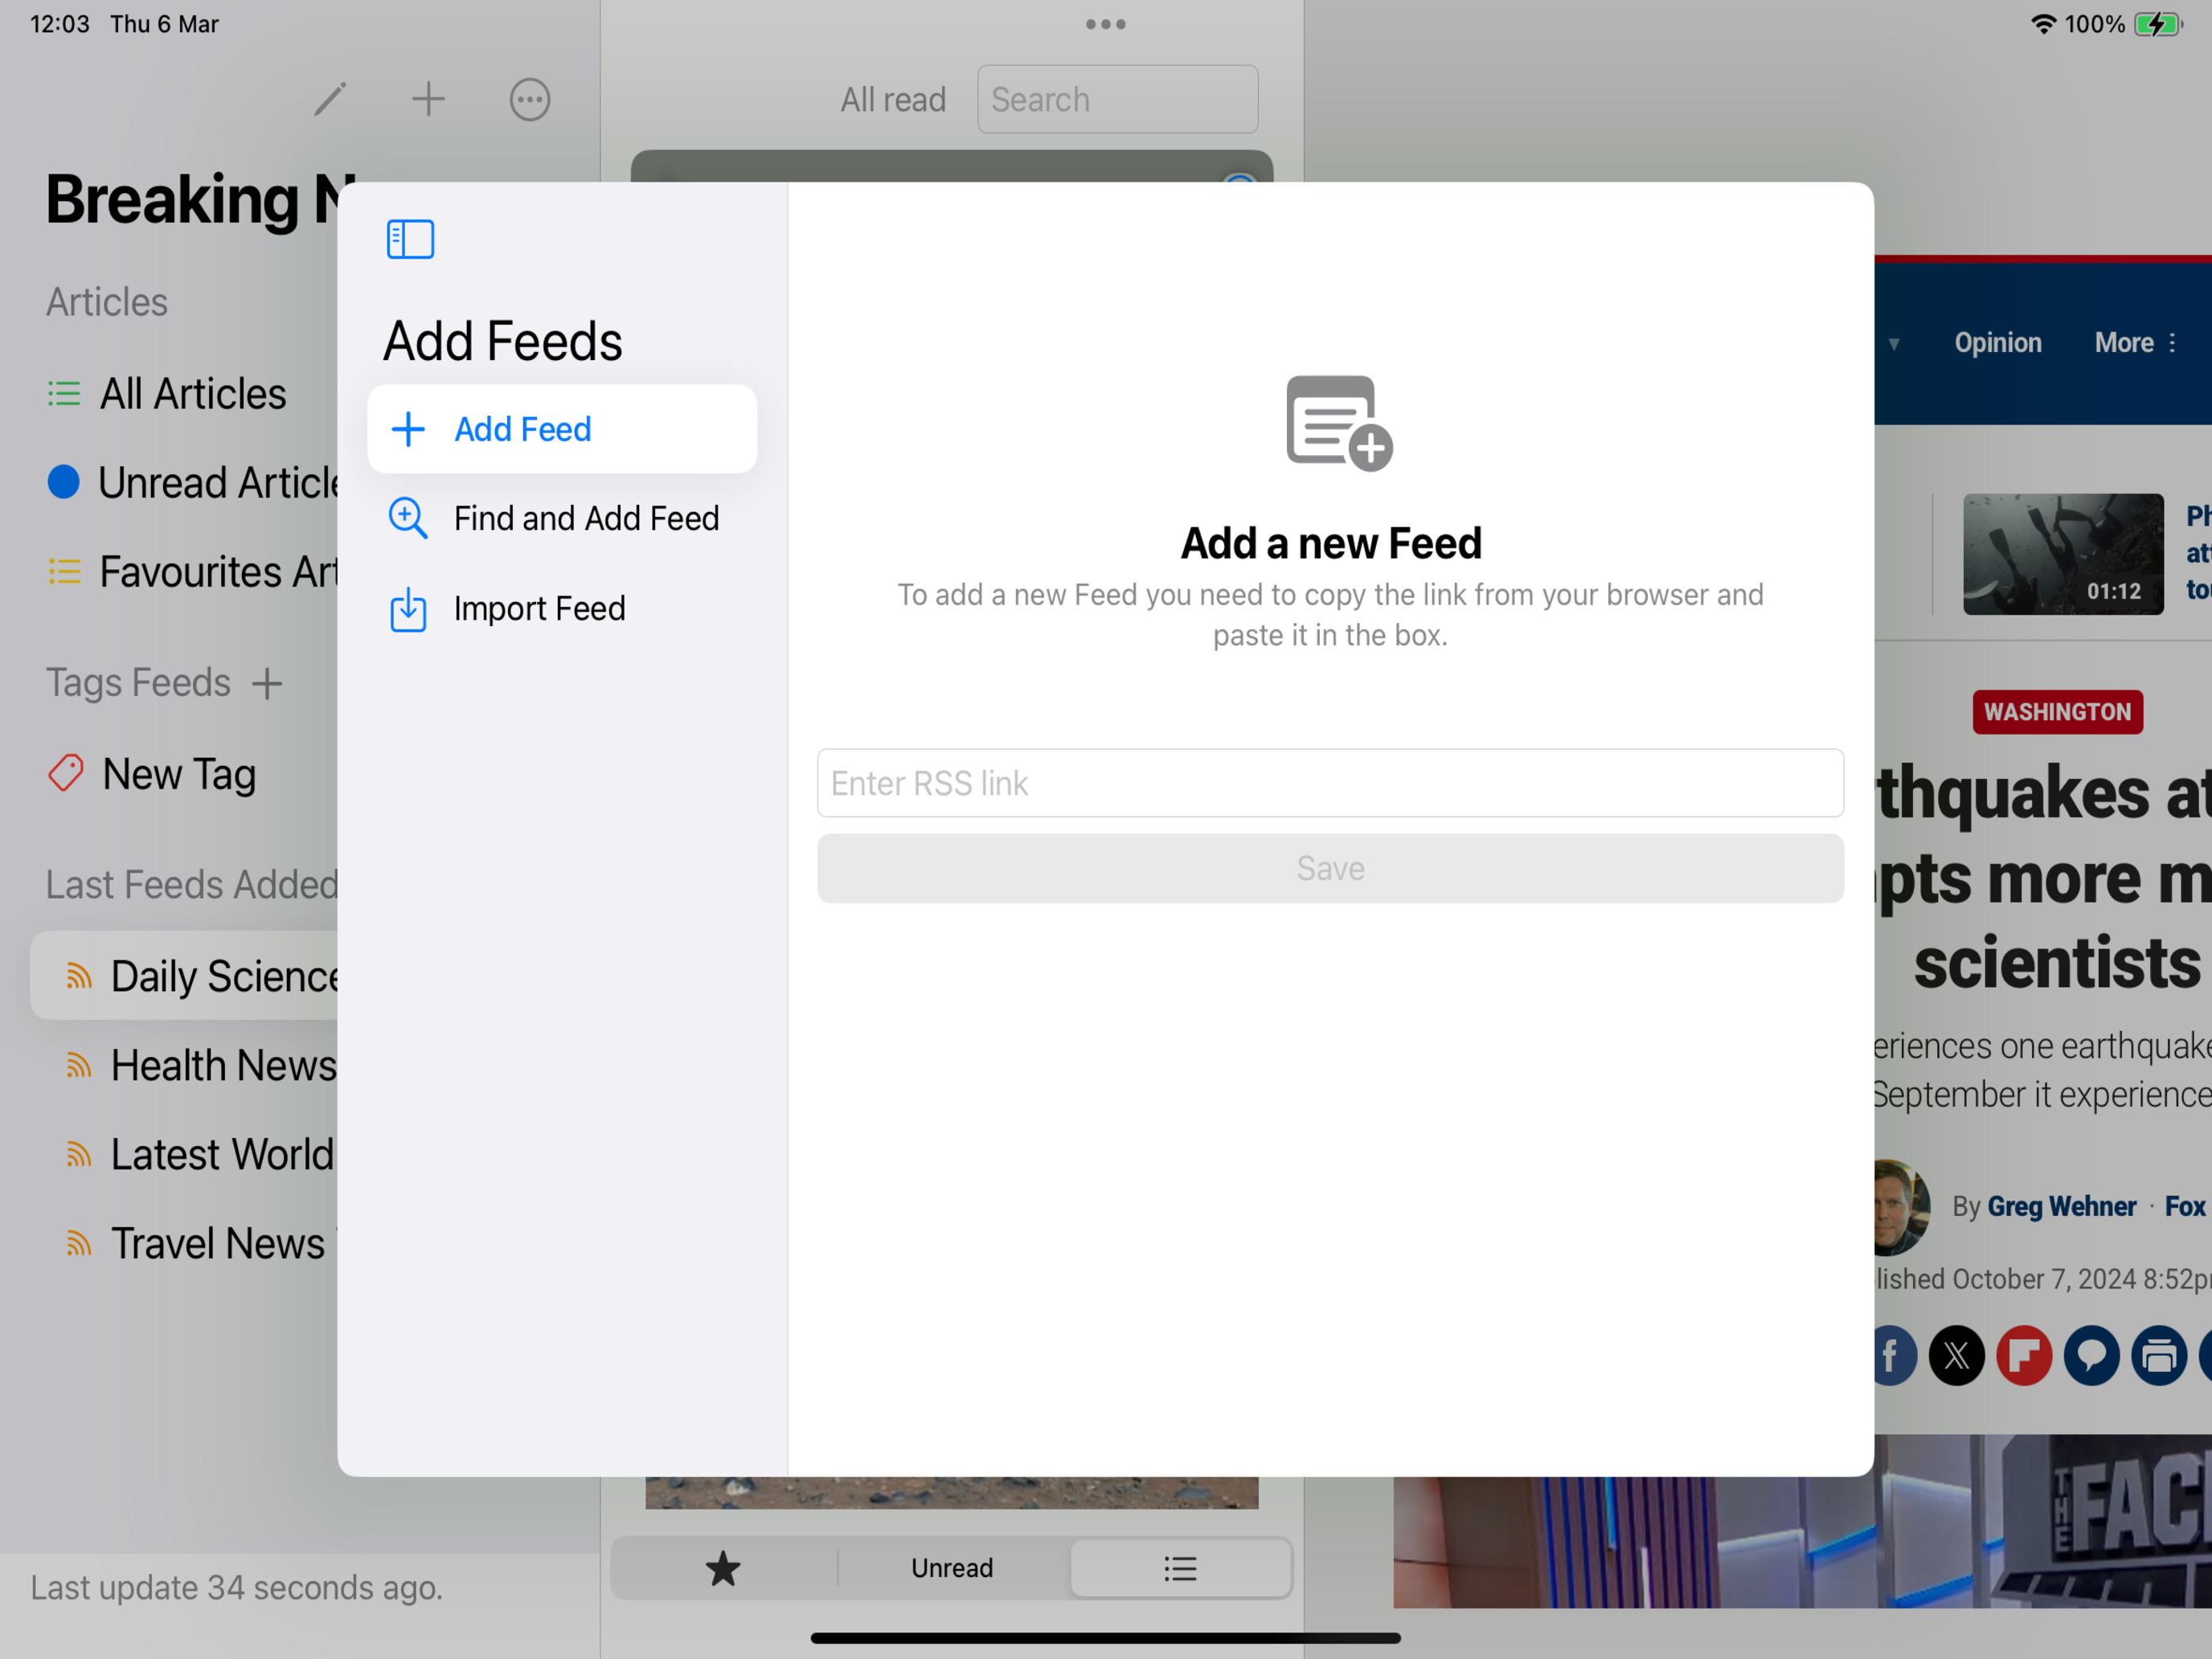Click the dropdown arrow left of Opinion

pos(1893,344)
